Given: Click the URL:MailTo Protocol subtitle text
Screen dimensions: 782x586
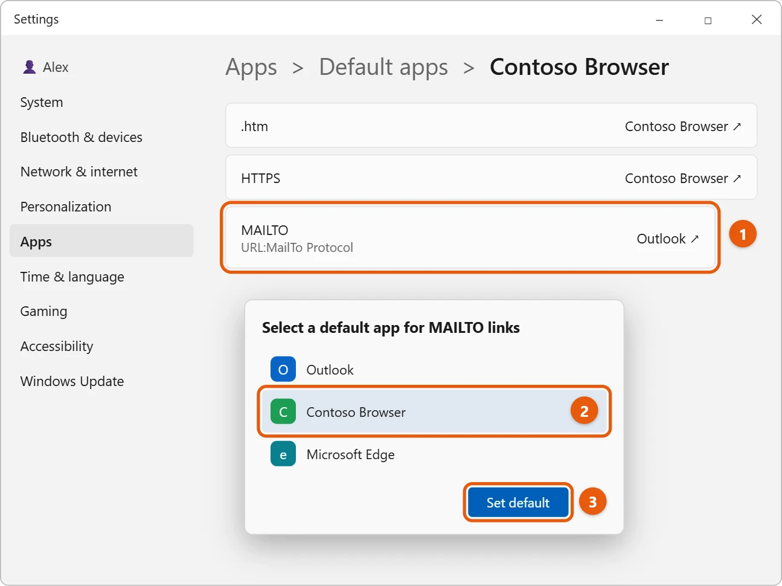Looking at the screenshot, I should [x=297, y=248].
